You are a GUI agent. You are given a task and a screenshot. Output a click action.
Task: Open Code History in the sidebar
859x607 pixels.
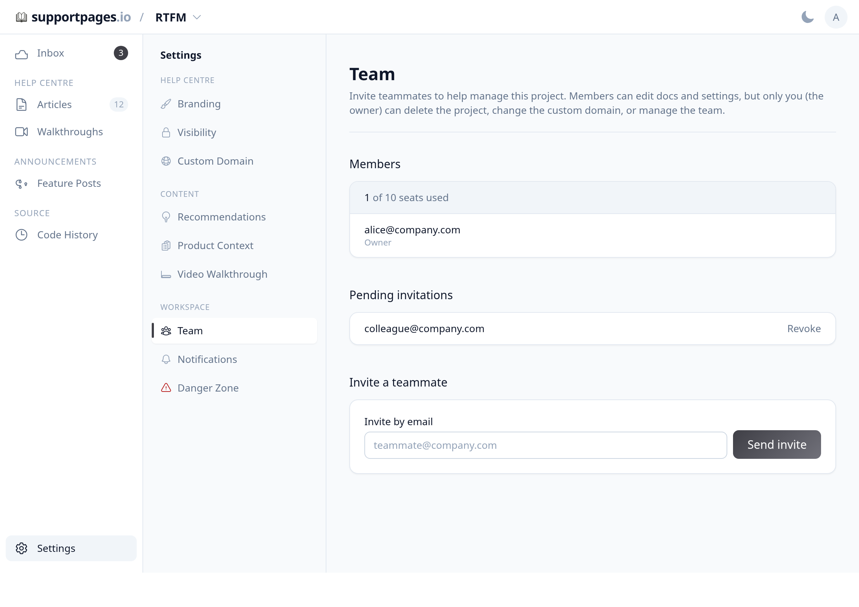[71, 235]
